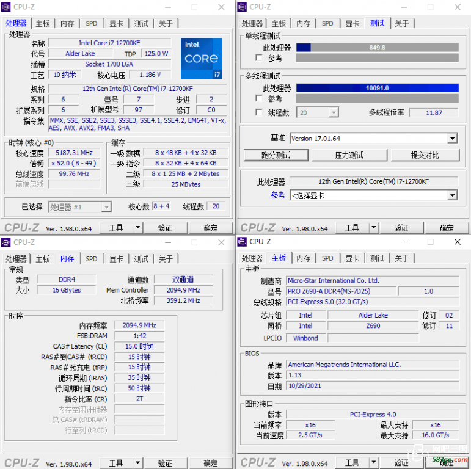Click the empty 参考 bar under 单线程测试
471x469 pixels.
coord(378,58)
